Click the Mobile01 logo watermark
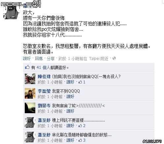This screenshot has height=144, width=164. [21, 4]
